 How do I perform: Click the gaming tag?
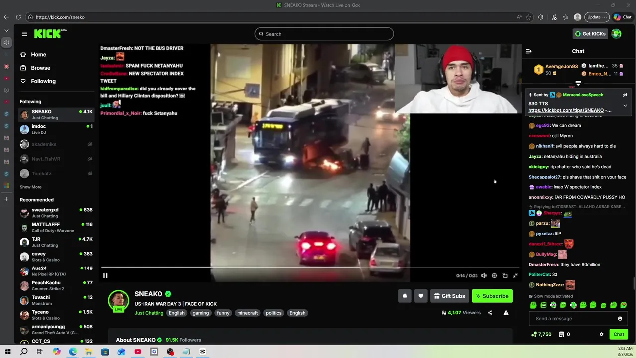click(x=201, y=313)
